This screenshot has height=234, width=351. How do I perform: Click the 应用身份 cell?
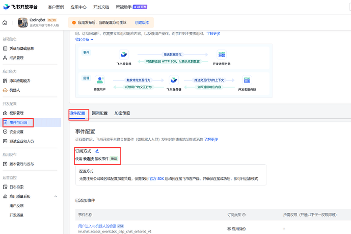[x=236, y=229]
